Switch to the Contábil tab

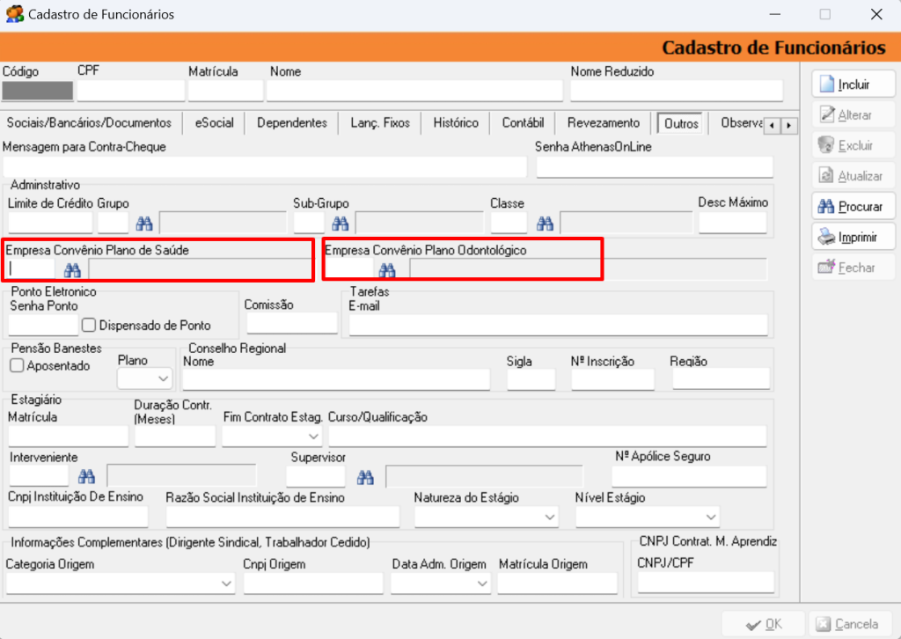pos(523,123)
